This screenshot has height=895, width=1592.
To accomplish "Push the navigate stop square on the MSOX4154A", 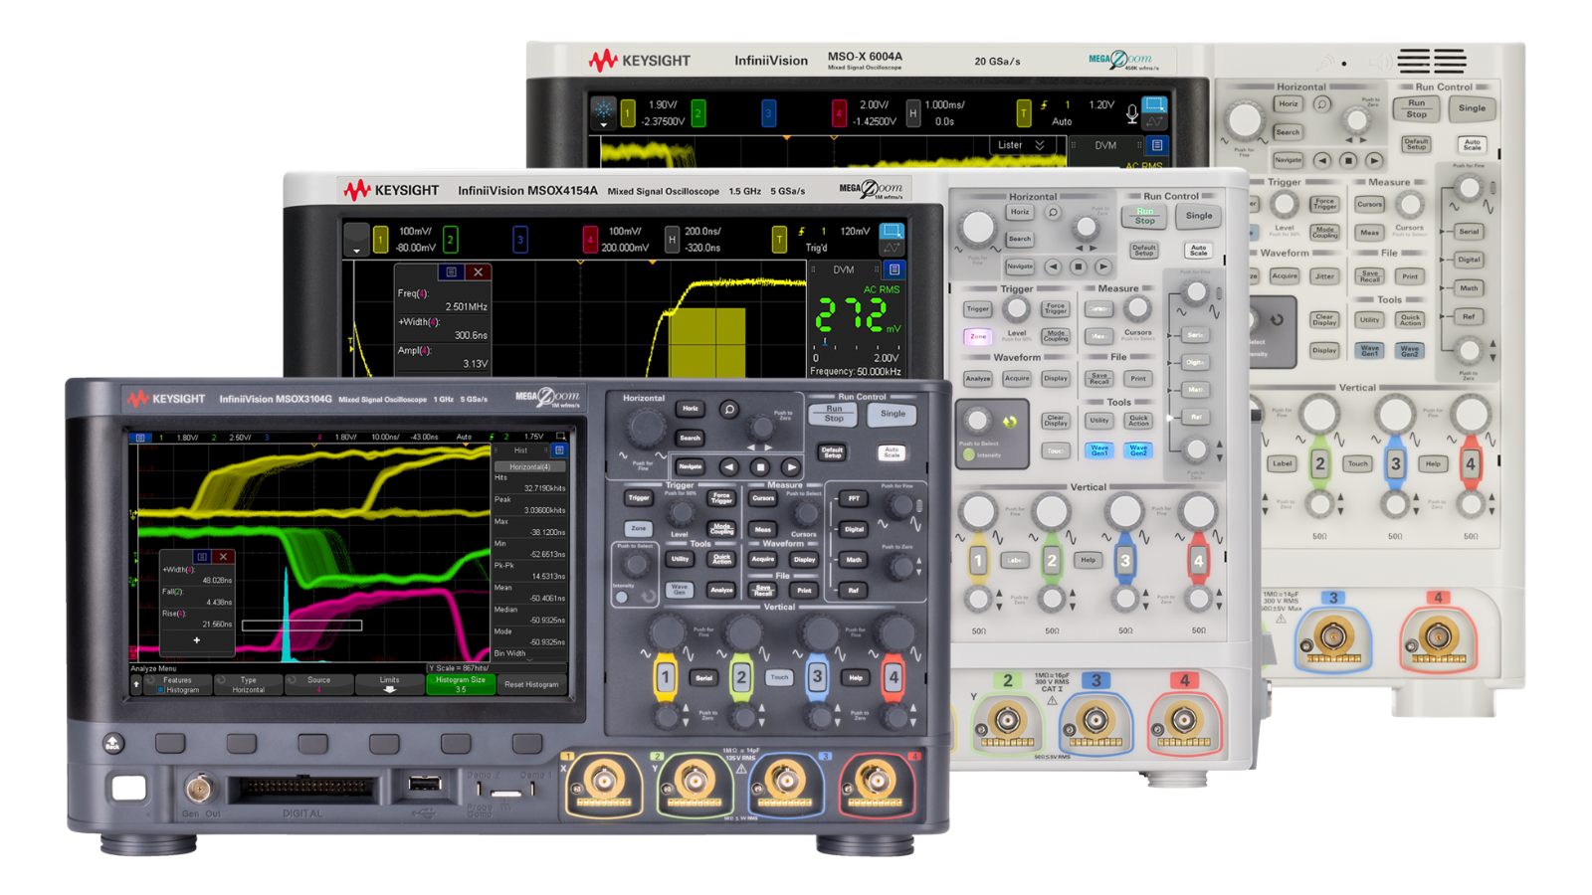I will coord(1078,267).
